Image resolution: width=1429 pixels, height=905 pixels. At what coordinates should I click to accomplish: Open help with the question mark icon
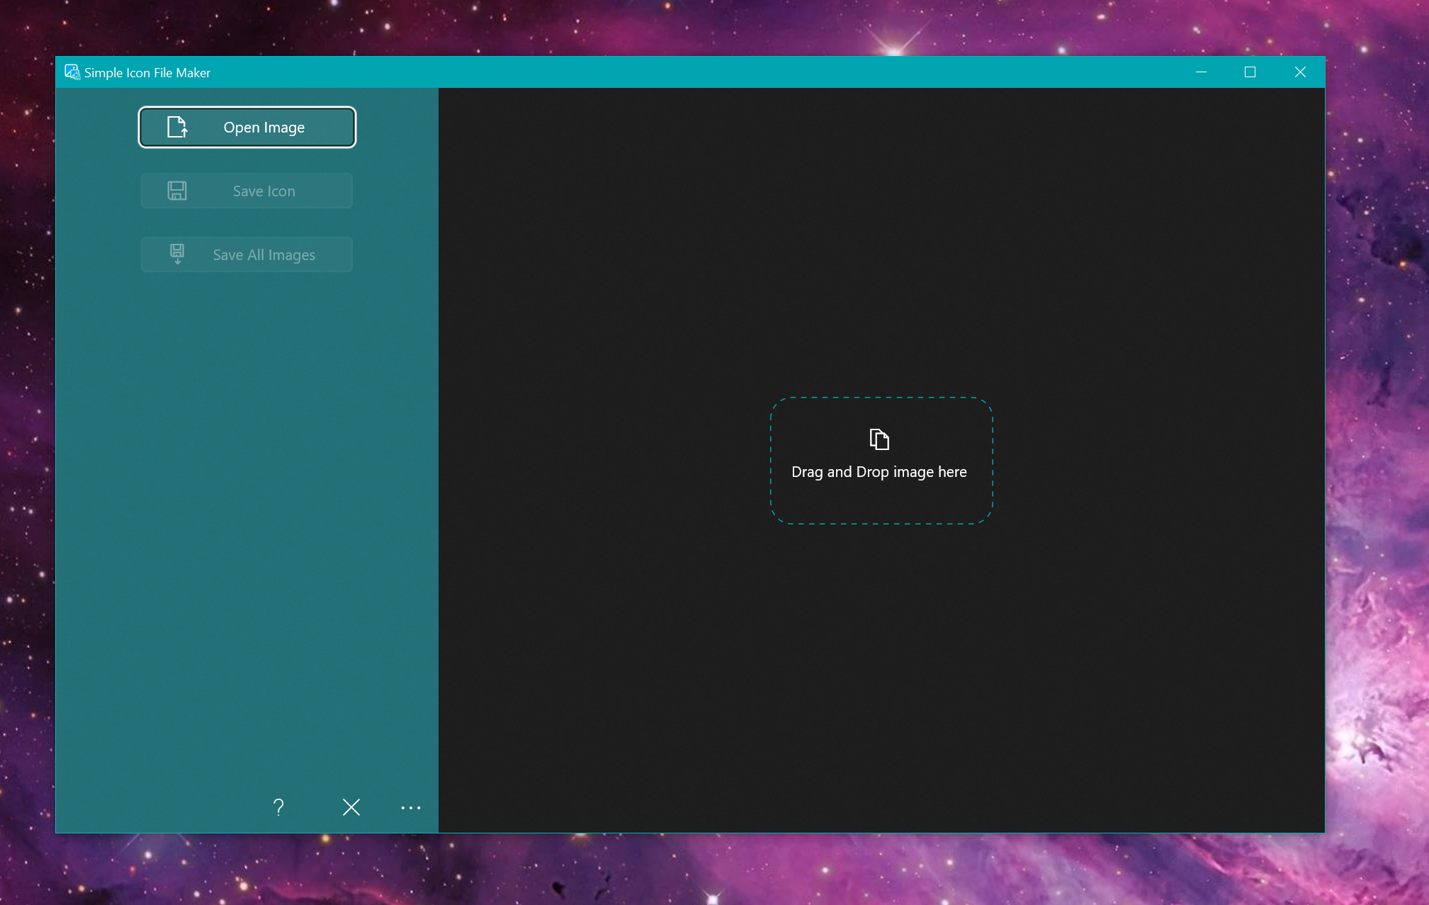point(278,807)
